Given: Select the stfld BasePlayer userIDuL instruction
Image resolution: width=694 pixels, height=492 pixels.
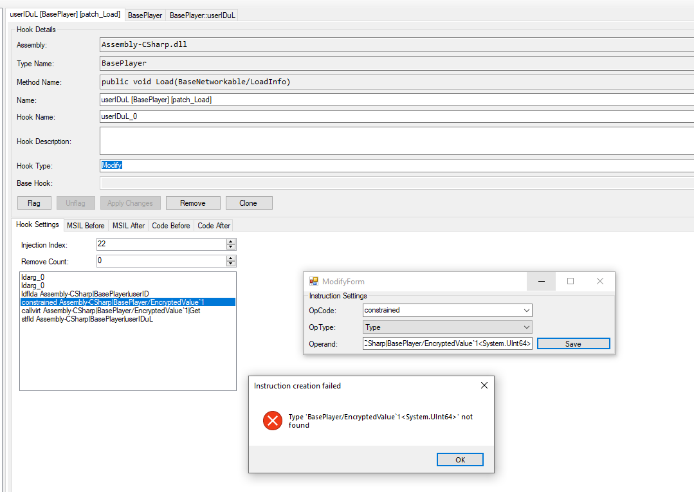Looking at the screenshot, I should coord(87,319).
